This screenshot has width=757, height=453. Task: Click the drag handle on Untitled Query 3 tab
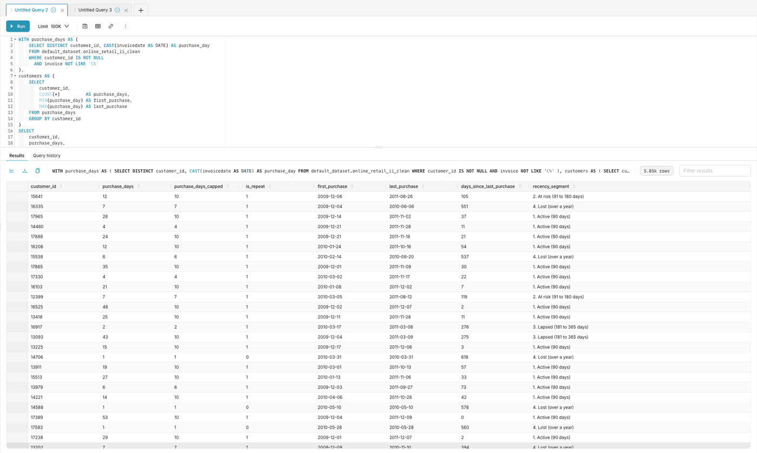coord(75,10)
